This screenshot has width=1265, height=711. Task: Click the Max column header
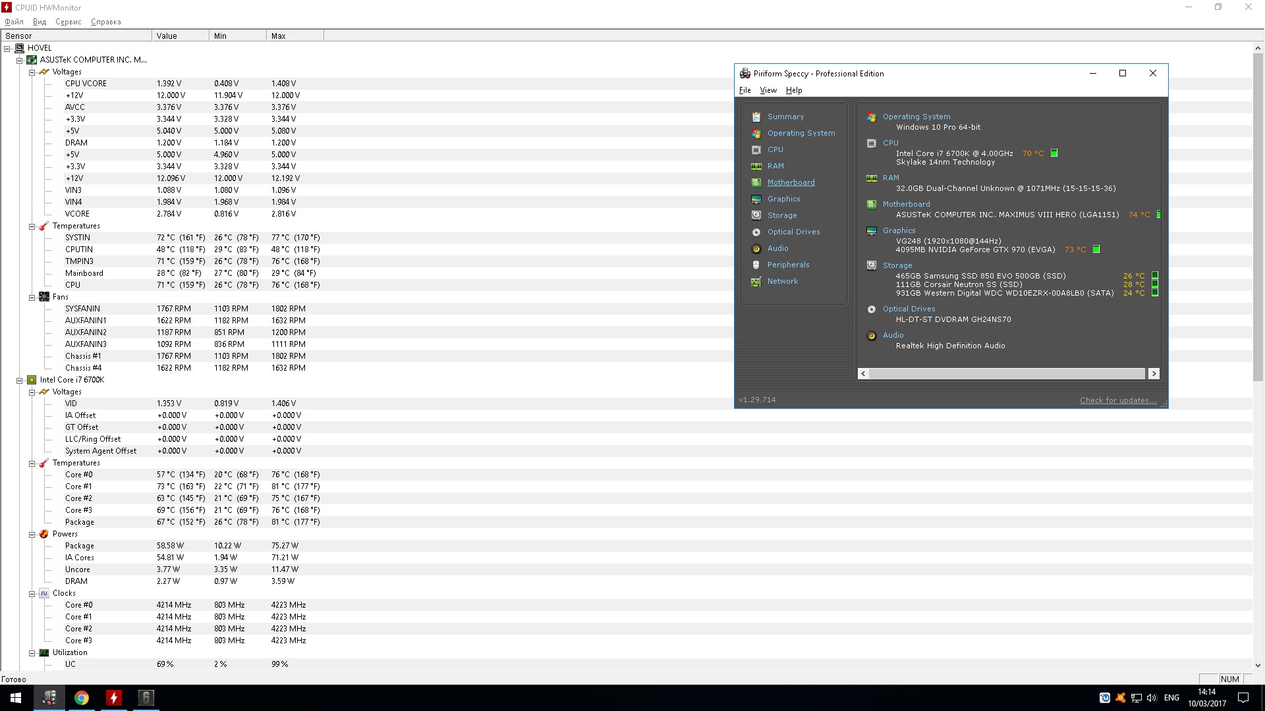[295, 36]
